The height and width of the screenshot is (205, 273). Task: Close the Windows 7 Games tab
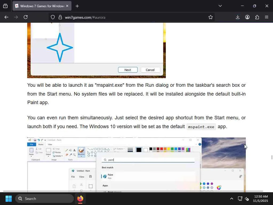pos(67,6)
